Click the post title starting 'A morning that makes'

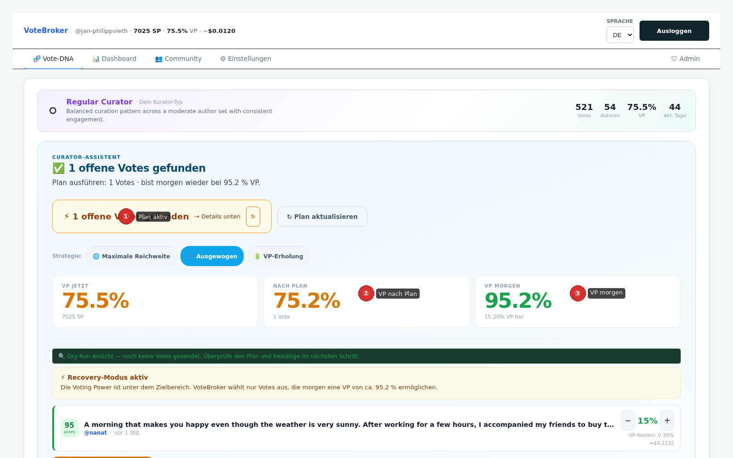pyautogui.click(x=349, y=425)
